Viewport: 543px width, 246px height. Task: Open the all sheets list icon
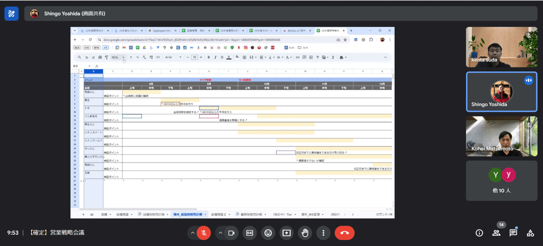pos(92,214)
